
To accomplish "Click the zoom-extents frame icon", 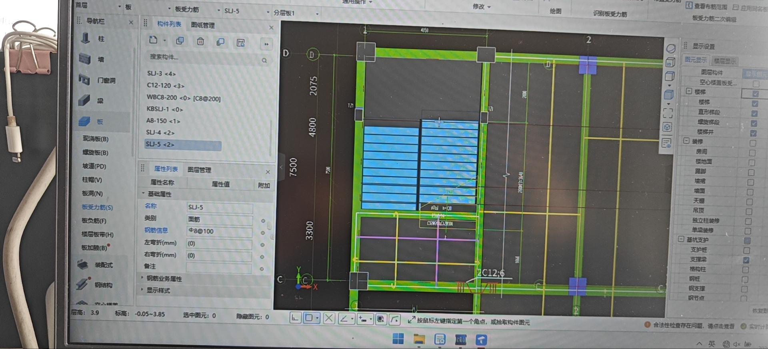I will tap(668, 113).
